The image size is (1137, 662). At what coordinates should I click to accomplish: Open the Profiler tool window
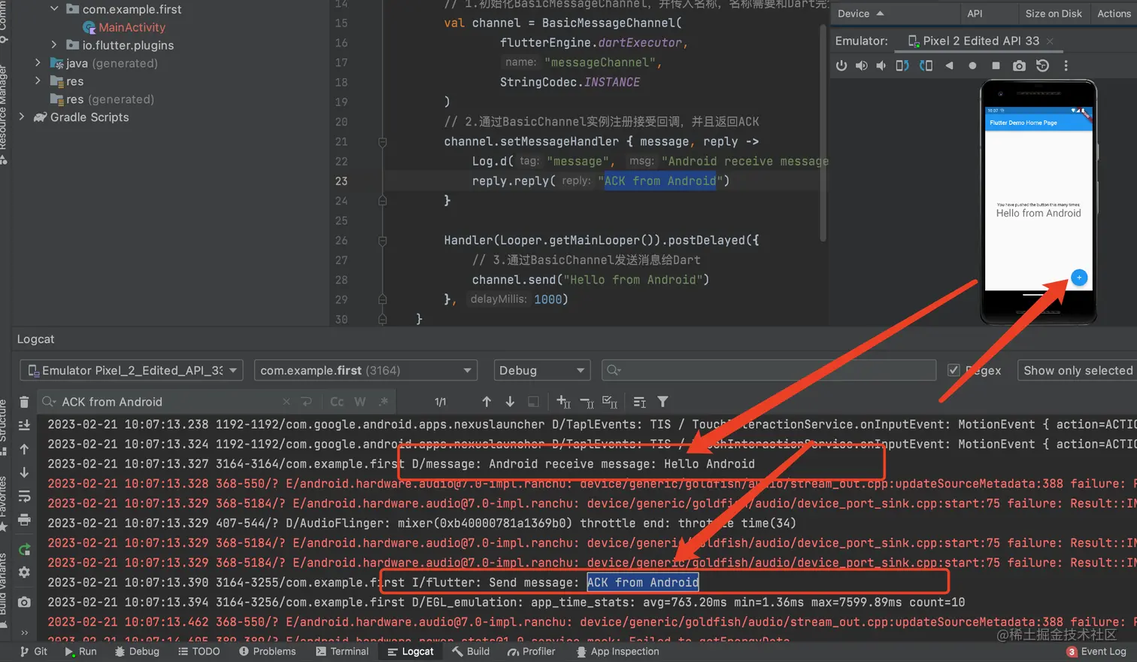(531, 651)
